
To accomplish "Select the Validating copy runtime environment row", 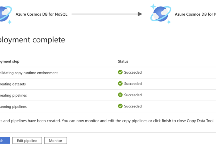I will (108, 73).
